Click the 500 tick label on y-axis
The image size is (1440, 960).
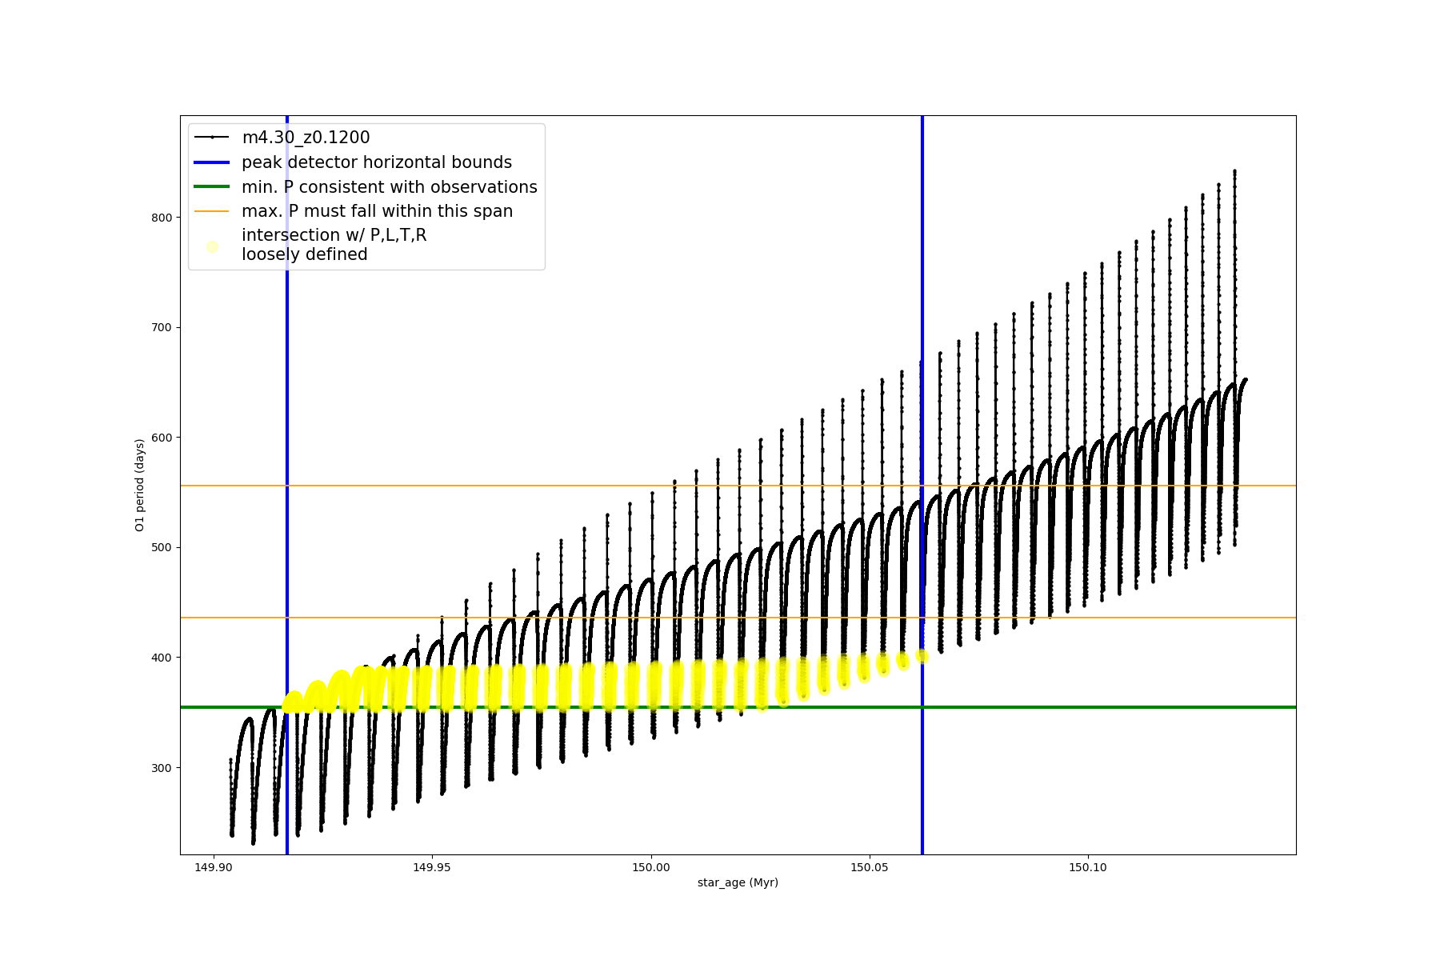[162, 548]
